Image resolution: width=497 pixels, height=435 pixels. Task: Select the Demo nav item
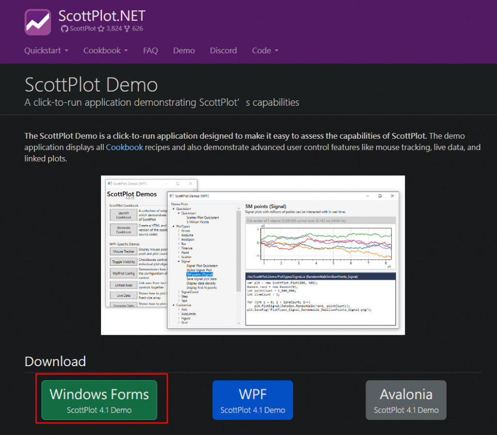point(184,50)
